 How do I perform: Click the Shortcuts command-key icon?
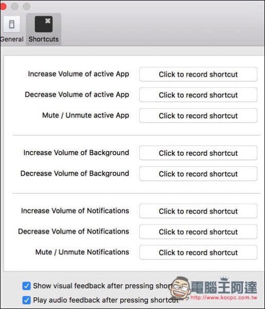tap(44, 24)
